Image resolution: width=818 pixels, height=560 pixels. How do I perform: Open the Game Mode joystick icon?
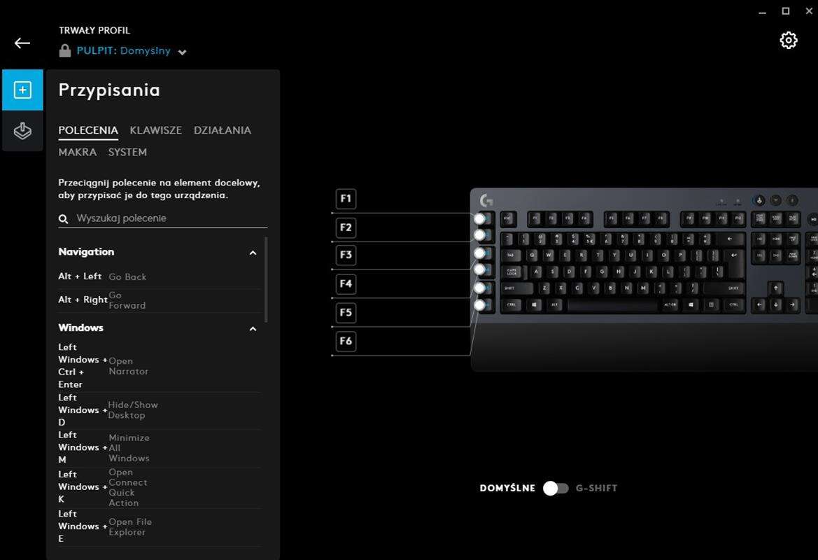click(22, 131)
